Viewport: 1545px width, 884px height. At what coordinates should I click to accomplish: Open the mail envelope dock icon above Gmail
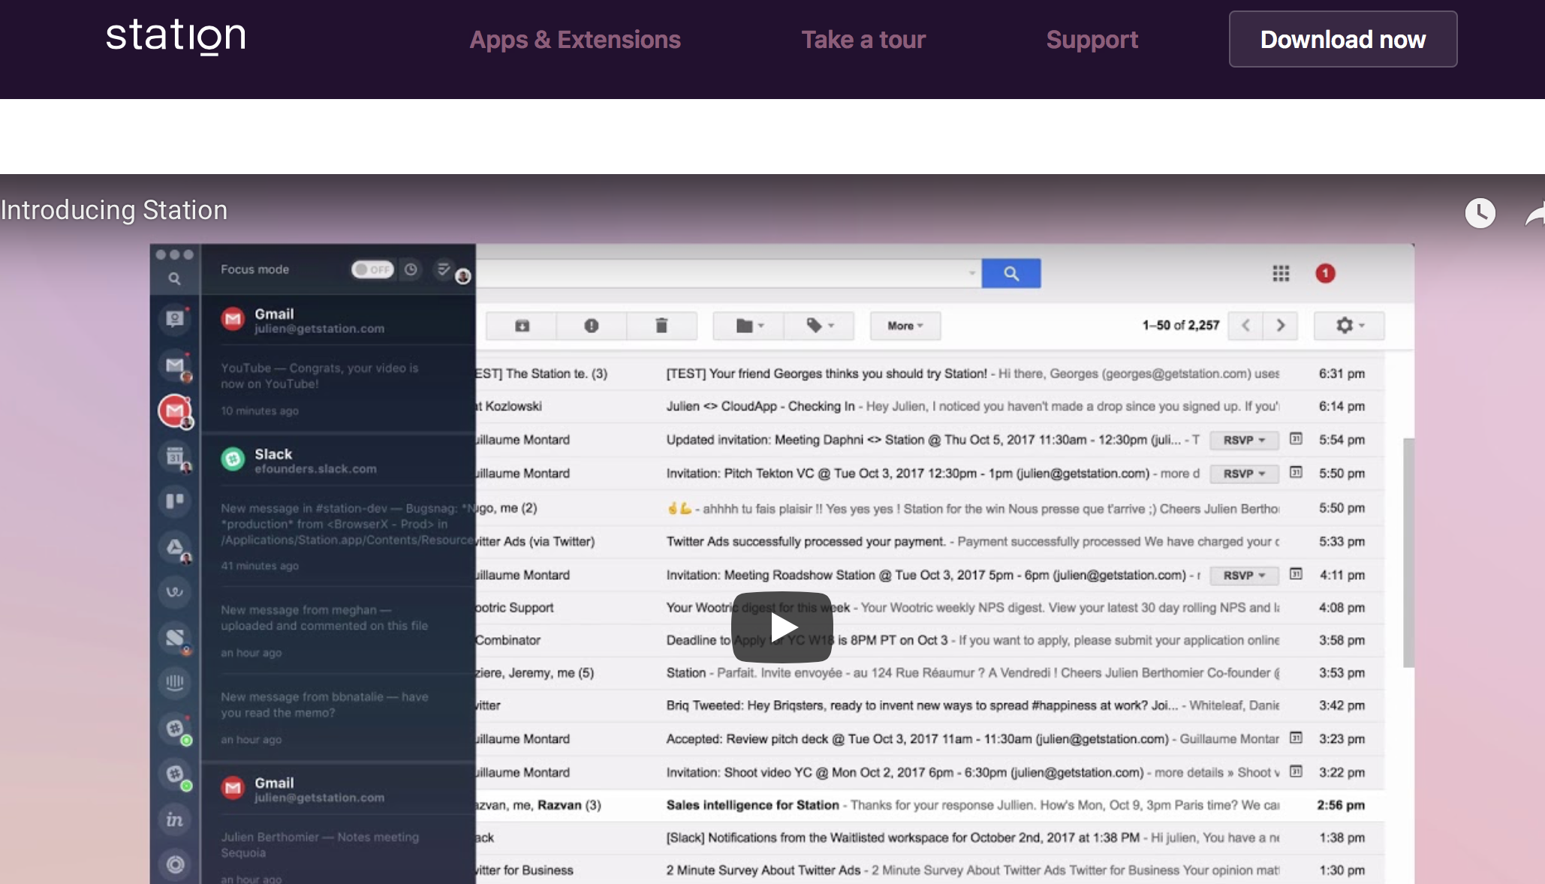tap(175, 365)
